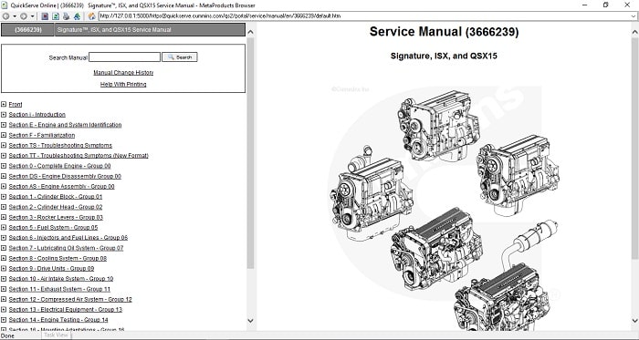Click the manual page scroll up arrow
This screenshot has height=340, width=639.
click(635, 32)
